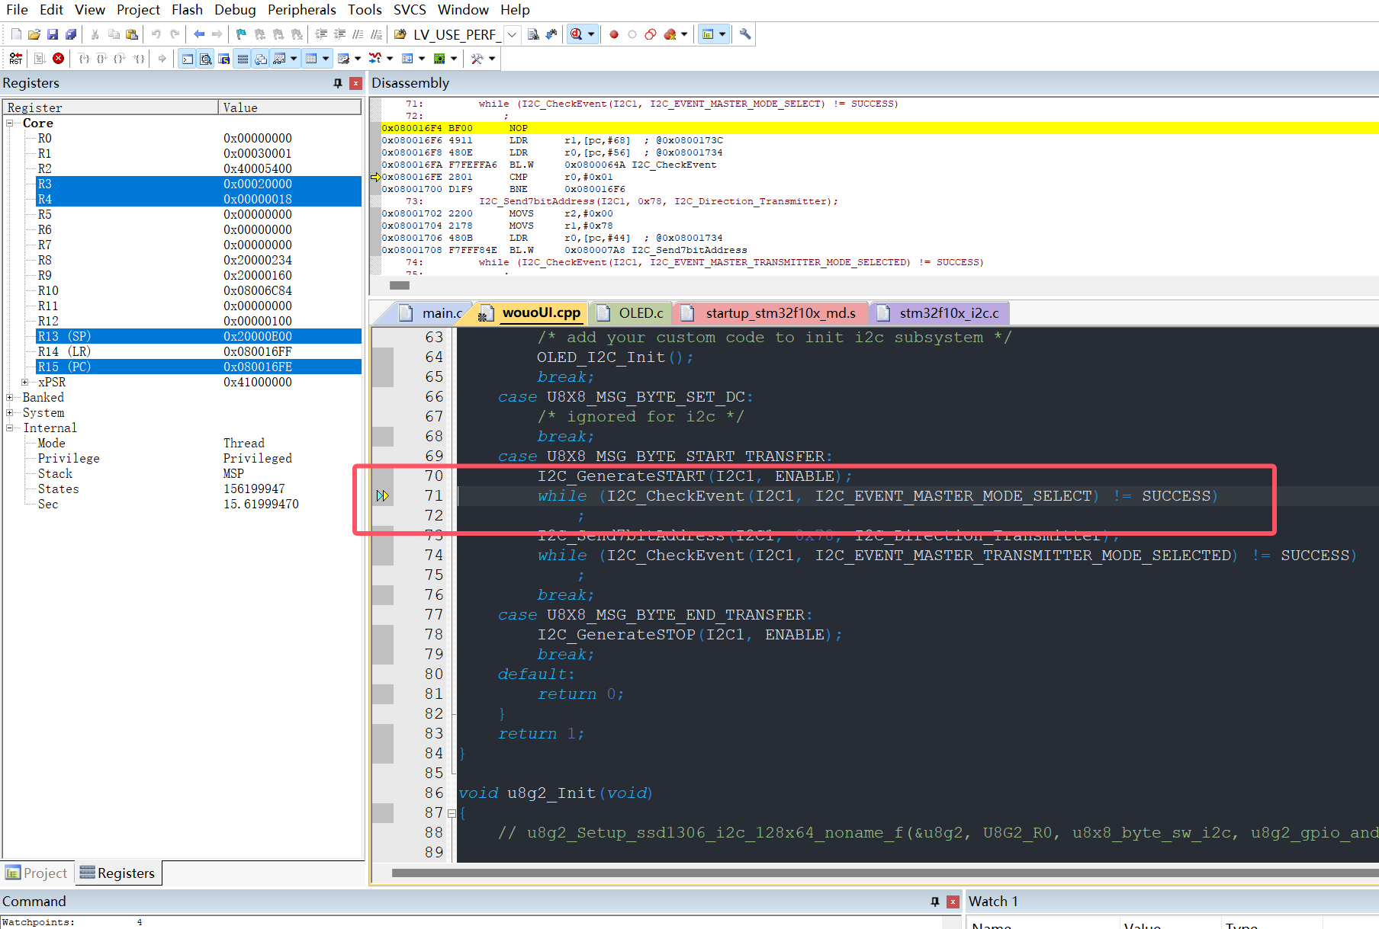Open the Debug menu
The image size is (1379, 929).
[x=235, y=10]
